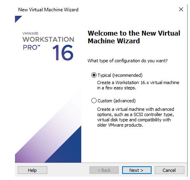Image resolution: width=190 pixels, height=180 pixels.
Task: Click the description mentioning SCSI controller type
Action: pyautogui.click(x=135, y=117)
